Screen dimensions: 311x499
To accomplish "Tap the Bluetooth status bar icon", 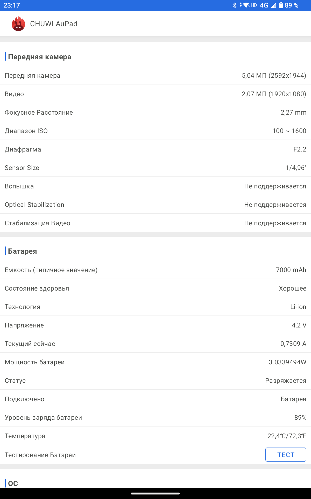I will (235, 5).
